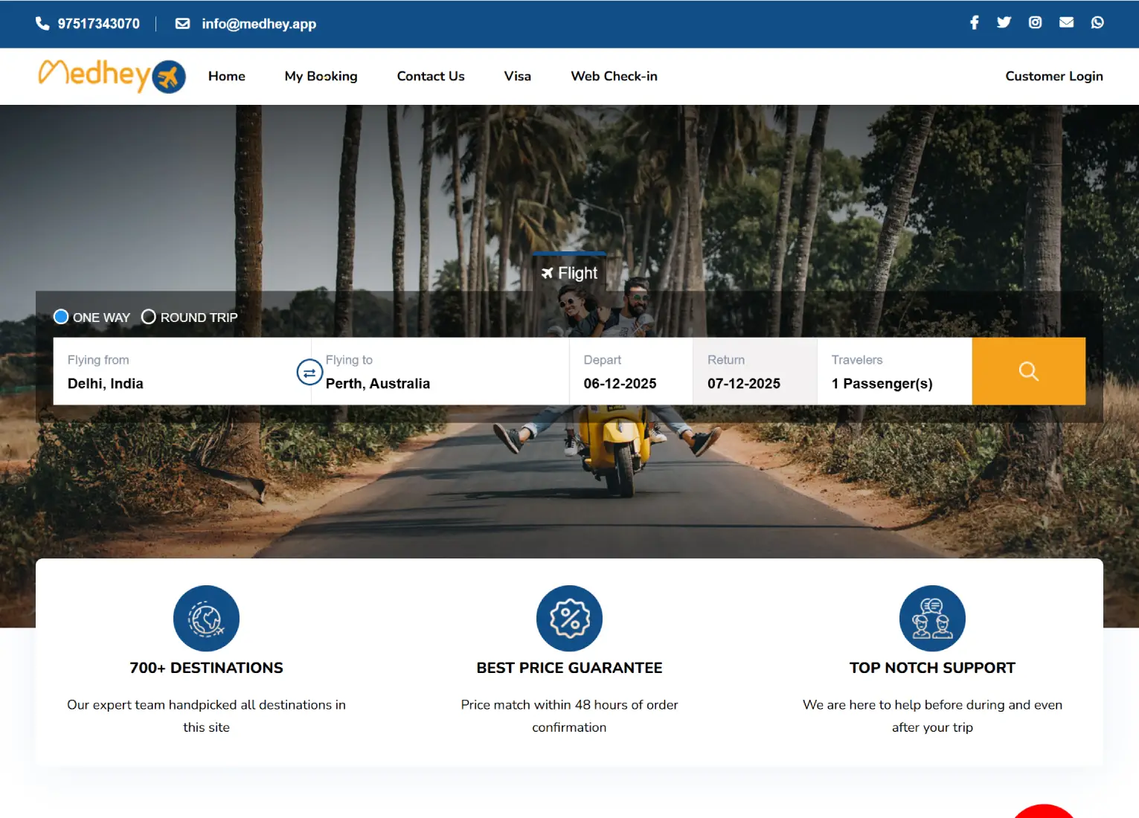Click the Customer Login link
Viewport: 1139px width, 818px height.
point(1053,77)
